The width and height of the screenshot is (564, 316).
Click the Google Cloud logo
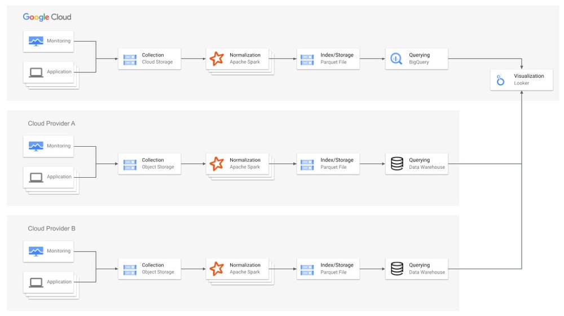(x=47, y=17)
